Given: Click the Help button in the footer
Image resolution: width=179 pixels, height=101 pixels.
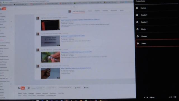Looking at the screenshot, I should (86, 88).
